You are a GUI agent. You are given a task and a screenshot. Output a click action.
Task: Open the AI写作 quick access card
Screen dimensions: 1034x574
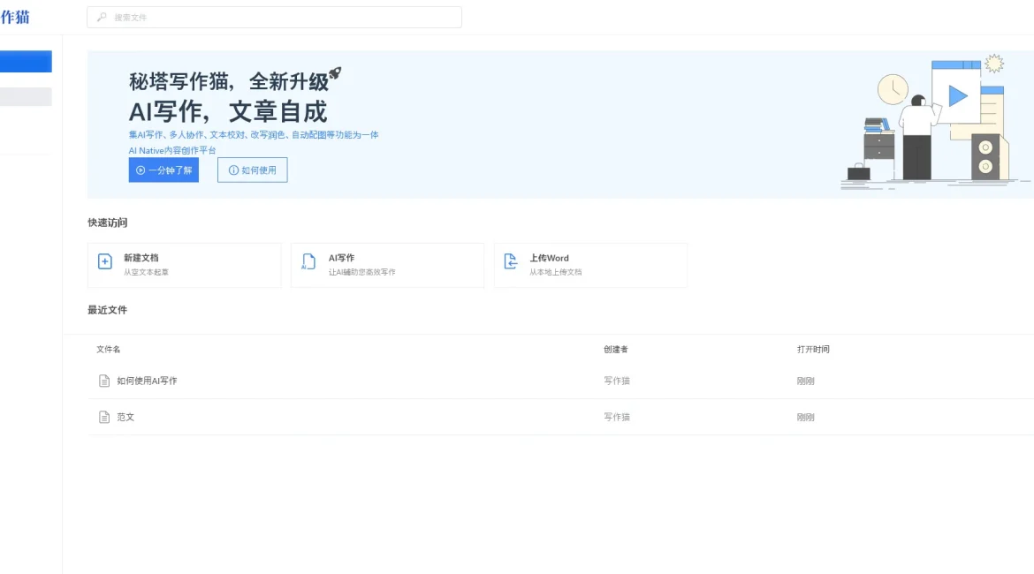click(x=387, y=265)
